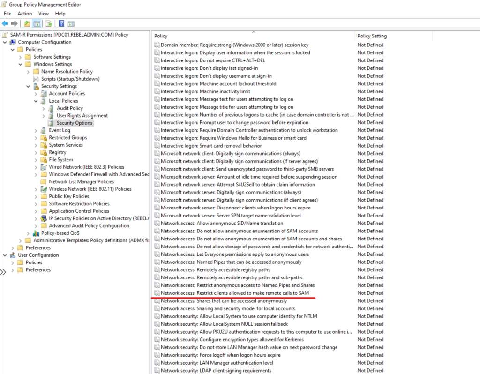Image resolution: width=480 pixels, height=374 pixels.
Task: Click the Export List toolbar icon
Action: [x=48, y=23]
